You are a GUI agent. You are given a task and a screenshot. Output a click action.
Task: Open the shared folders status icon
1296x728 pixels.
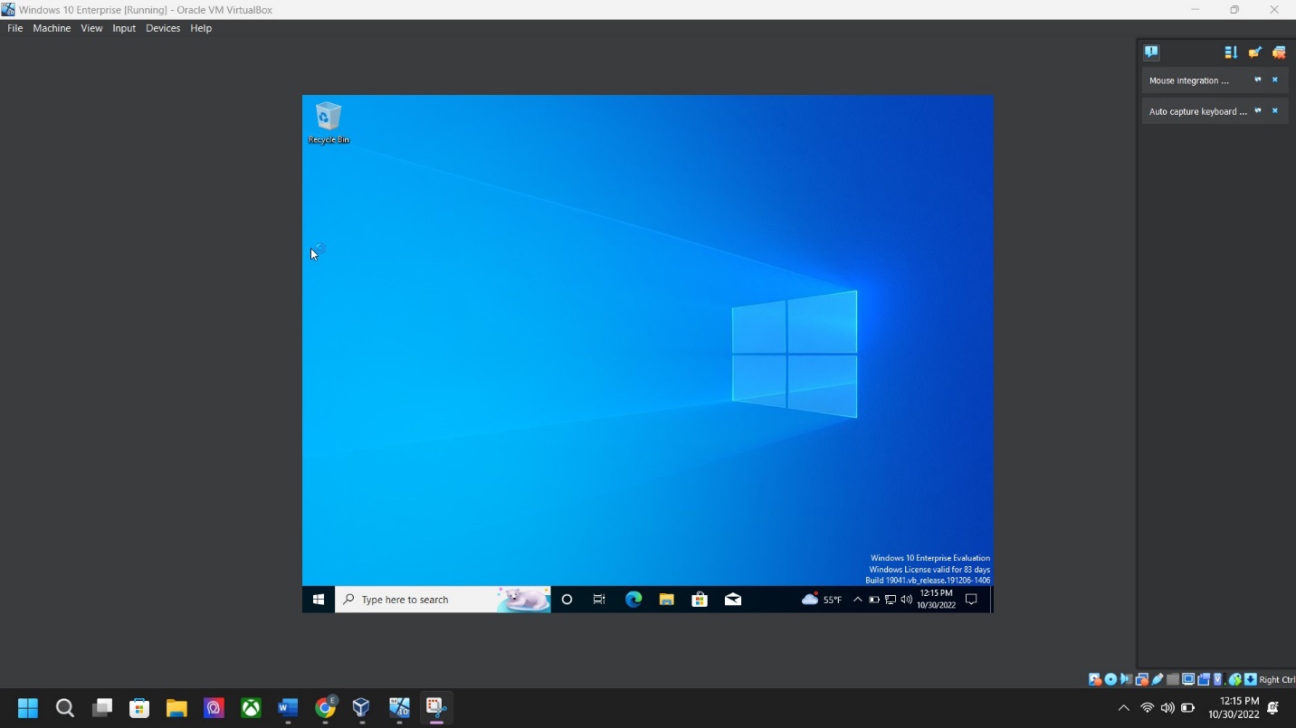pos(1173,679)
